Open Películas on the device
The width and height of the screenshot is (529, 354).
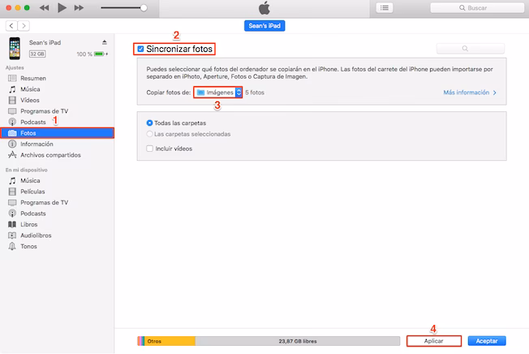pos(57,192)
